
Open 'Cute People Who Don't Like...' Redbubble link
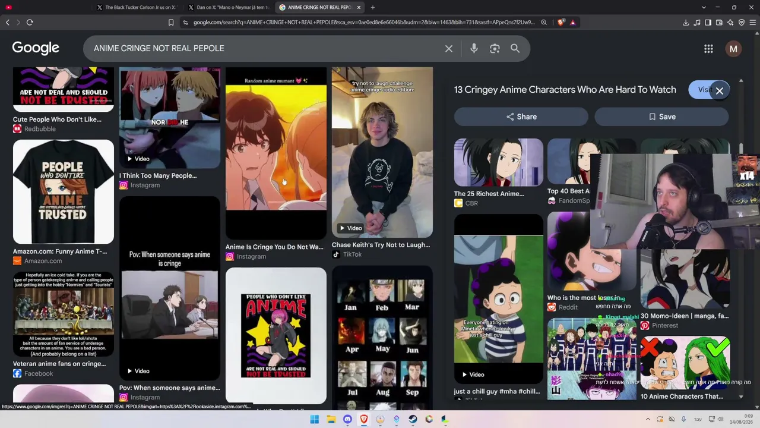click(x=57, y=119)
